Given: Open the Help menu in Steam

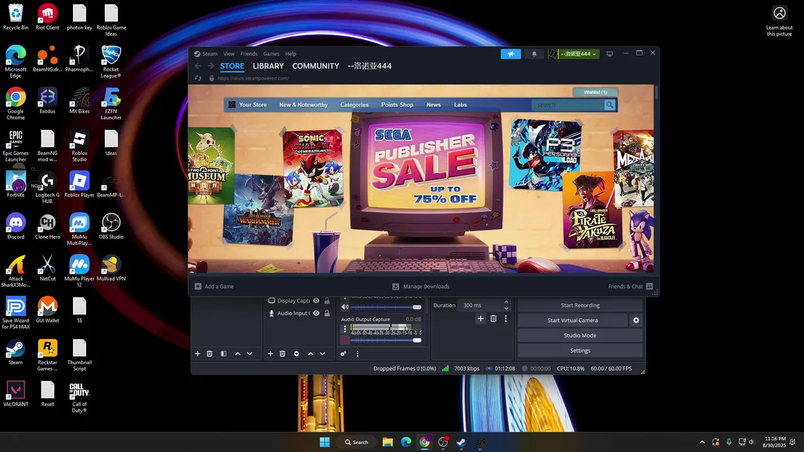Looking at the screenshot, I should [x=291, y=54].
